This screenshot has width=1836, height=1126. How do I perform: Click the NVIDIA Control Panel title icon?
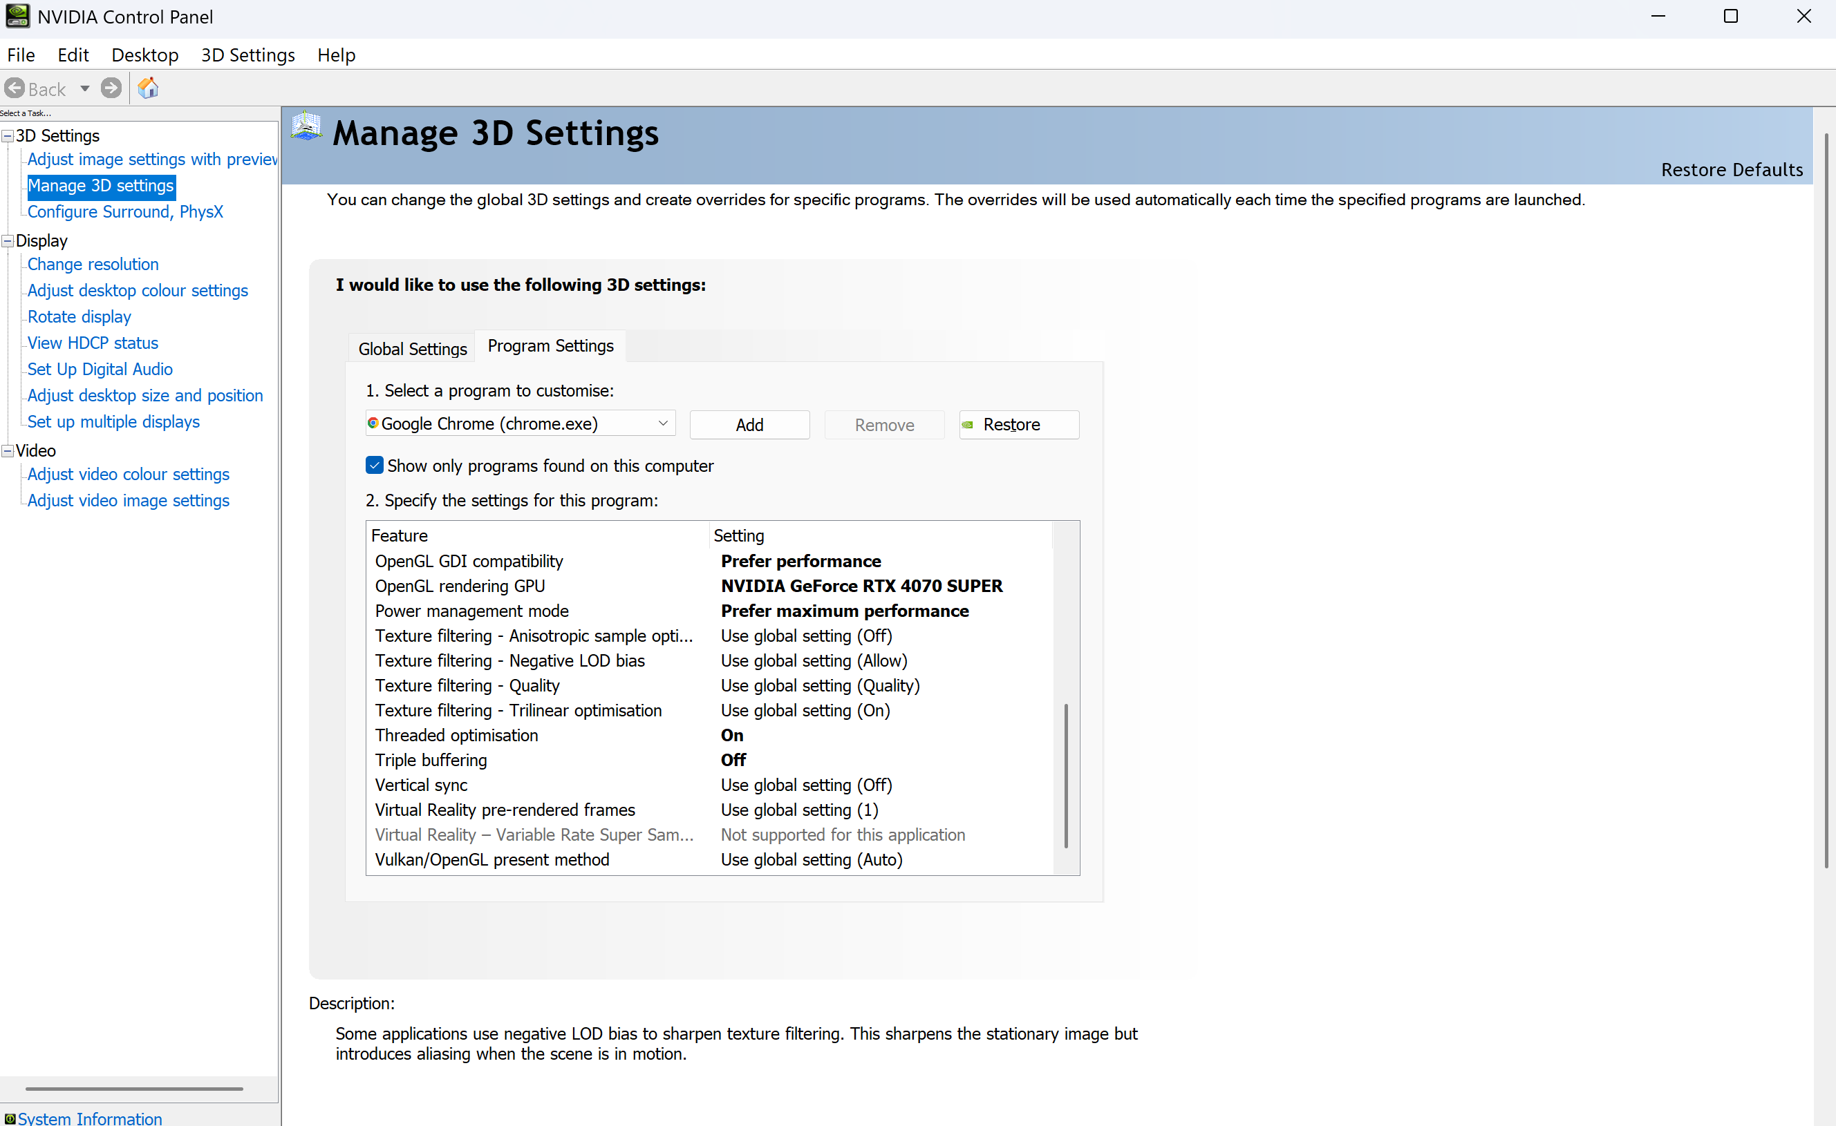(18, 17)
